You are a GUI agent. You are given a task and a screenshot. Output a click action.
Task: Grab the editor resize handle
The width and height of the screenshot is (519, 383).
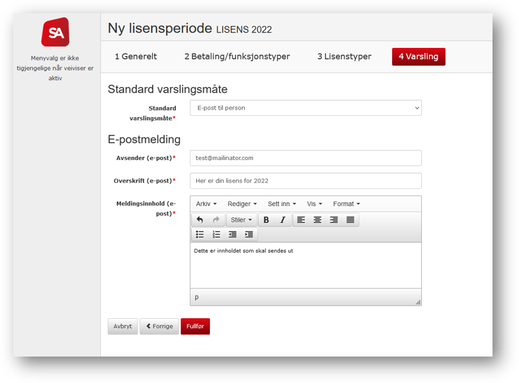point(417,302)
